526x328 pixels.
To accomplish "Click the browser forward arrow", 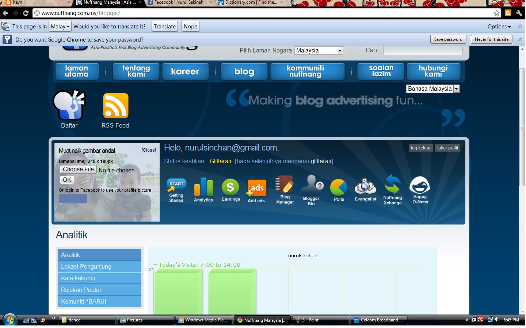I will tap(15, 13).
